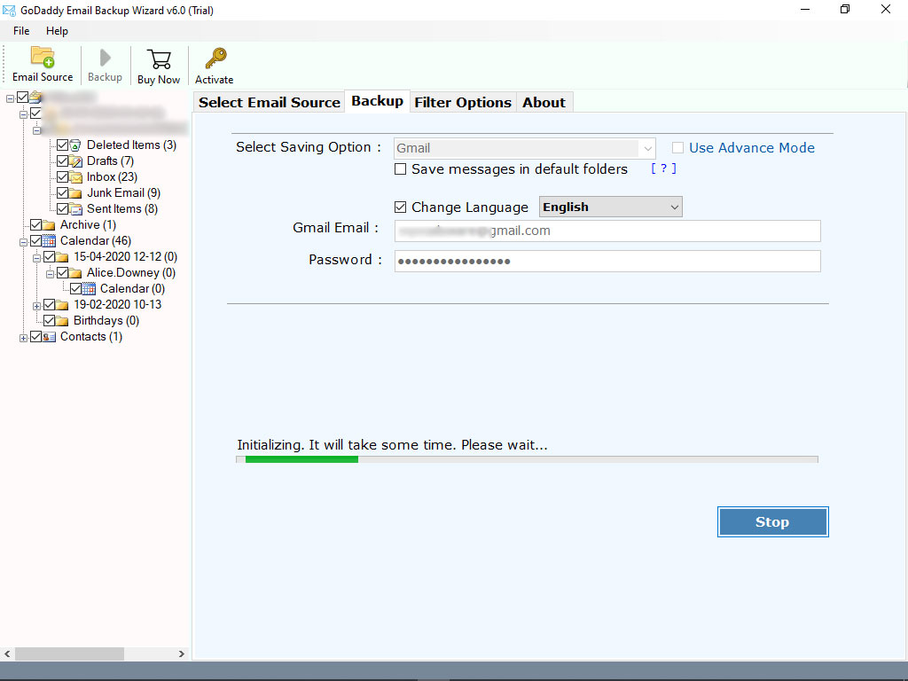Uncheck the Alice.Downey (0) checkbox

point(63,273)
